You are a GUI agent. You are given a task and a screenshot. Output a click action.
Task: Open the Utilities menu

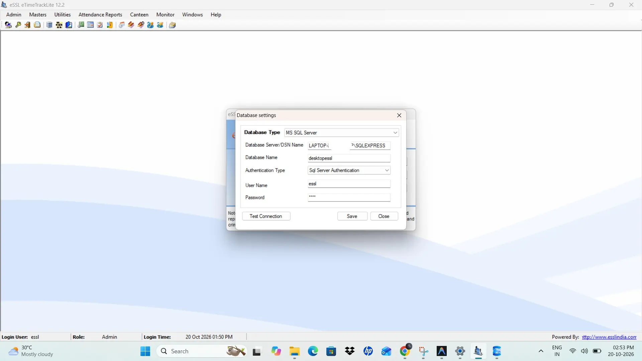coord(63,15)
